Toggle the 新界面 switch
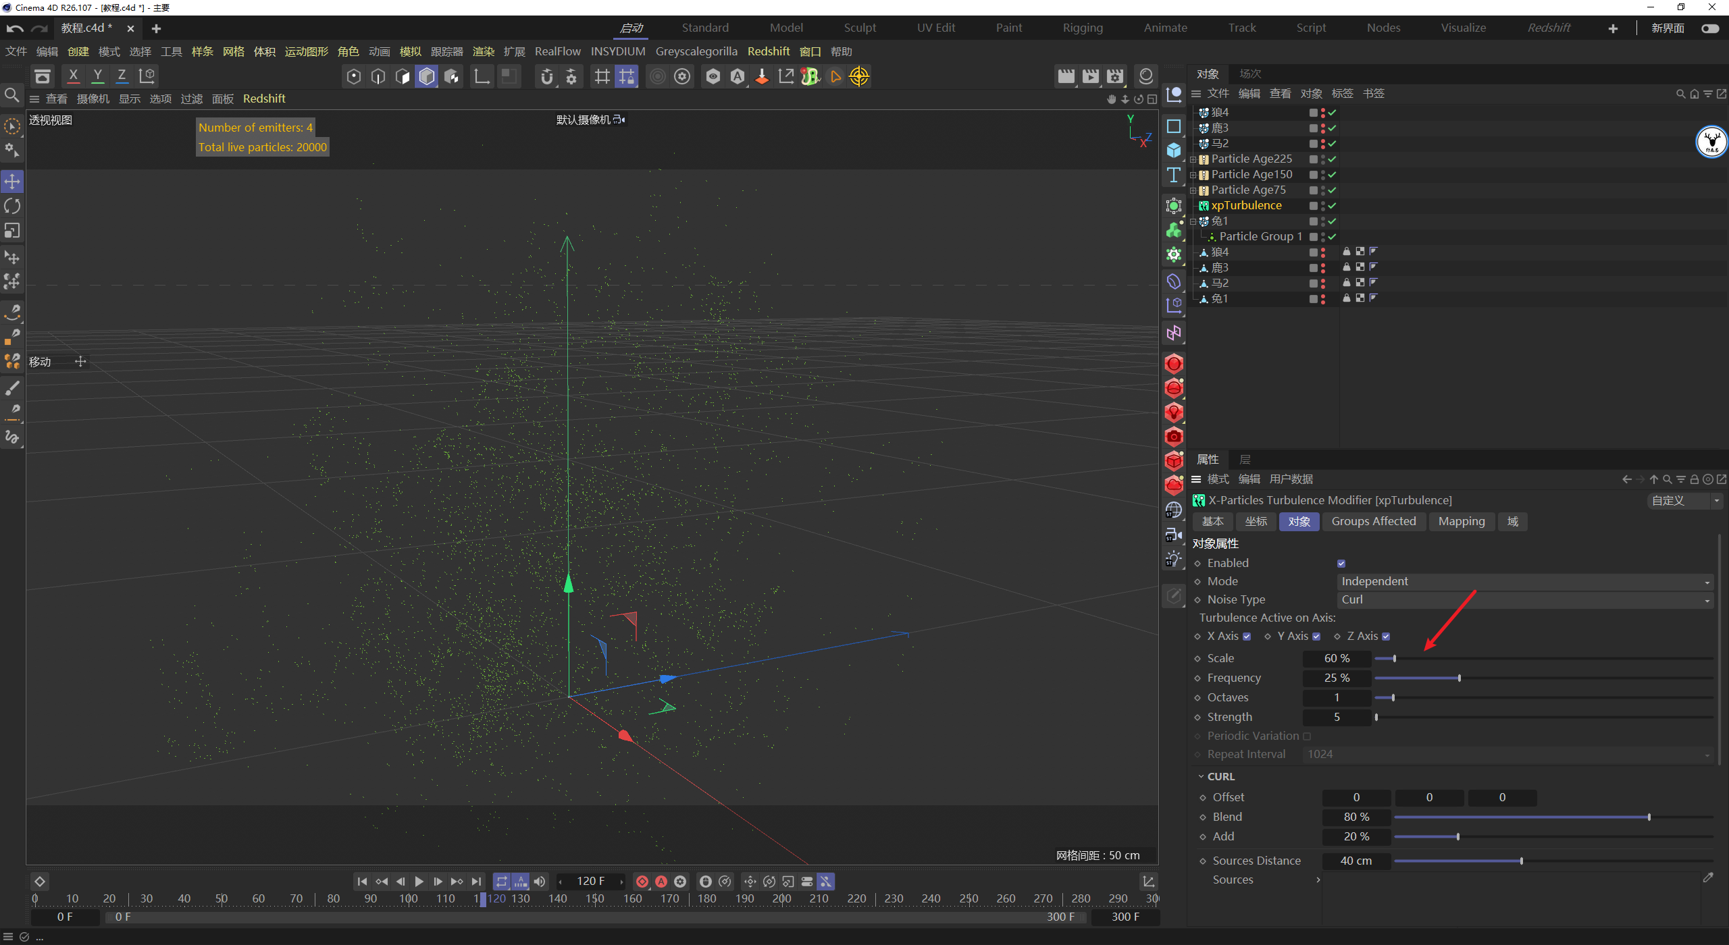Viewport: 1729px width, 945px height. click(x=1710, y=28)
